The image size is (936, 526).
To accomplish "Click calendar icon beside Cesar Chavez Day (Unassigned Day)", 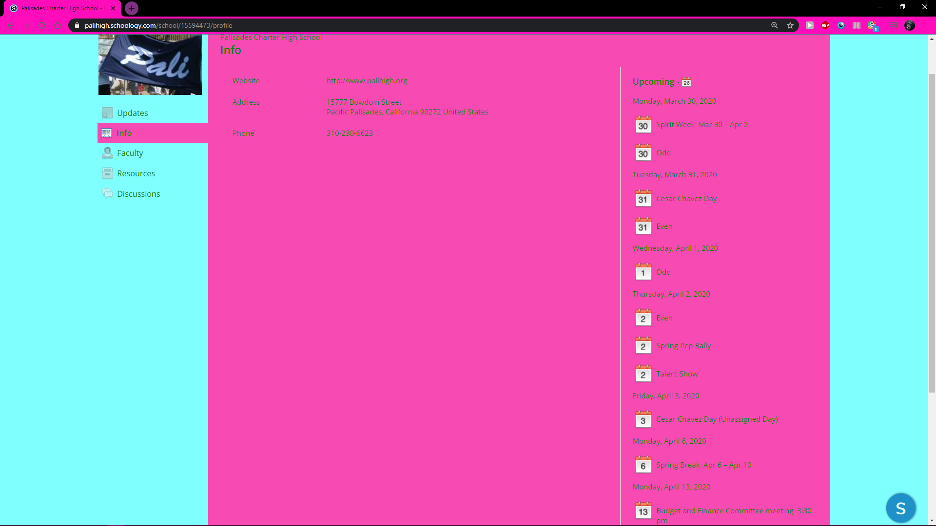I will tap(643, 419).
